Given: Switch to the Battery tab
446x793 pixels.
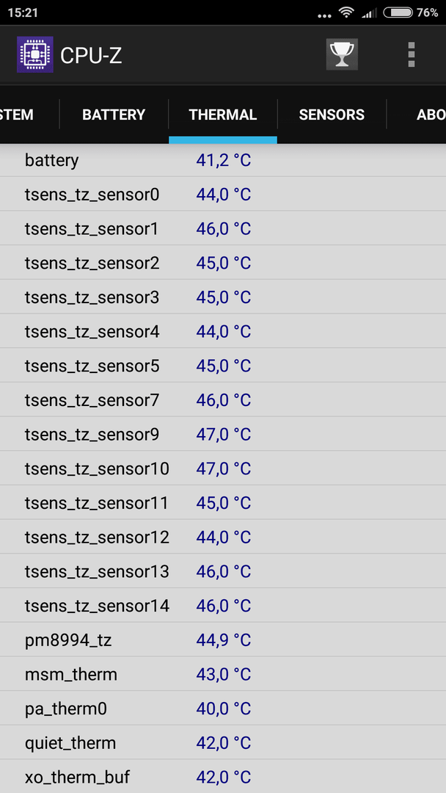Looking at the screenshot, I should tap(114, 115).
